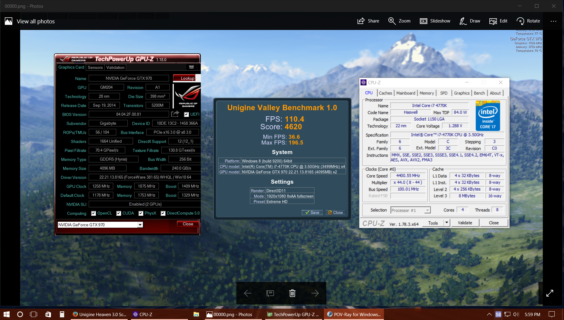Open the SPD tab in CPU-Z
Screen dimensions: 564x320
pyautogui.click(x=444, y=93)
